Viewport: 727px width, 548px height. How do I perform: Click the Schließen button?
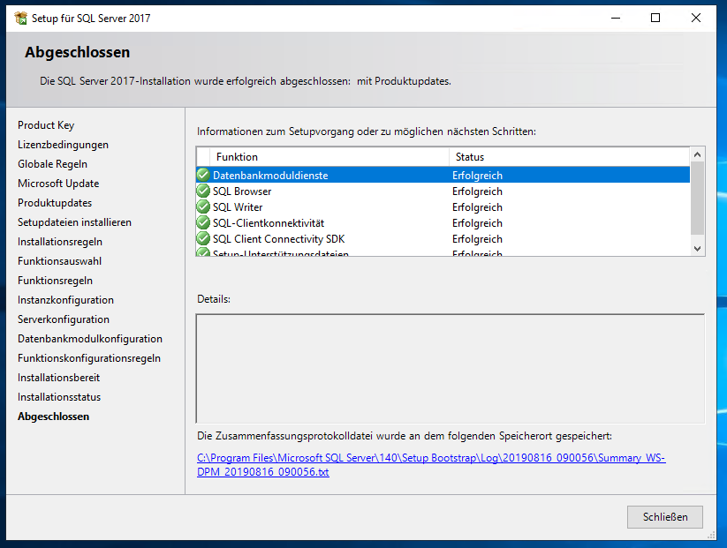point(665,517)
